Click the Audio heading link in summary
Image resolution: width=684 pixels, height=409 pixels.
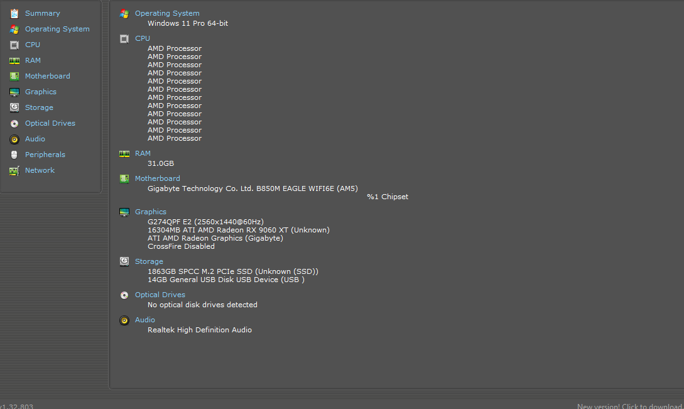(x=145, y=320)
